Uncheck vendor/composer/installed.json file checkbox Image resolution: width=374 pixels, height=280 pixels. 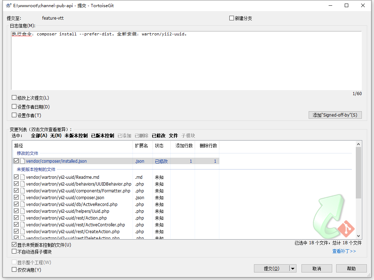[16, 161]
